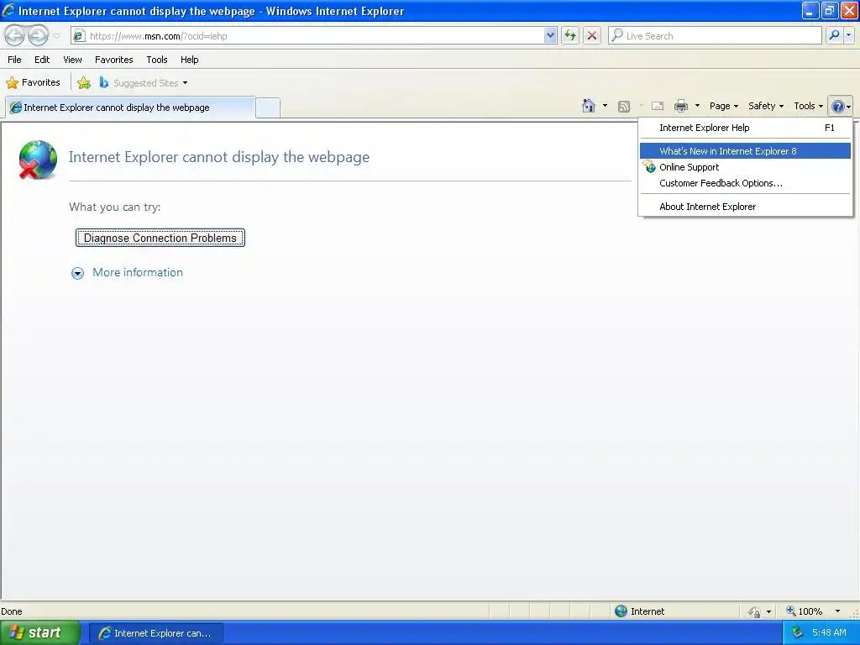
Task: Open the Suggested Sites dropdown
Action: 144,83
